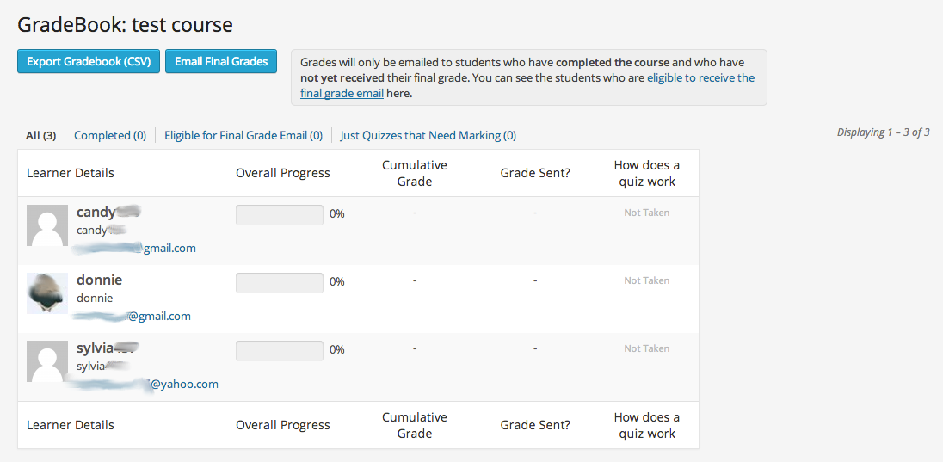Viewport: 943px width, 462px height.
Task: Open candy's gmail email address link
Action: tap(135, 248)
